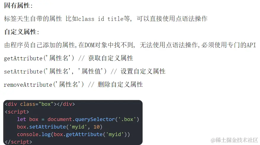Image resolution: width=260 pixels, height=145 pixels.
Task: Click the paragraph mentioning DOM对象 and API
Action: click(x=130, y=45)
